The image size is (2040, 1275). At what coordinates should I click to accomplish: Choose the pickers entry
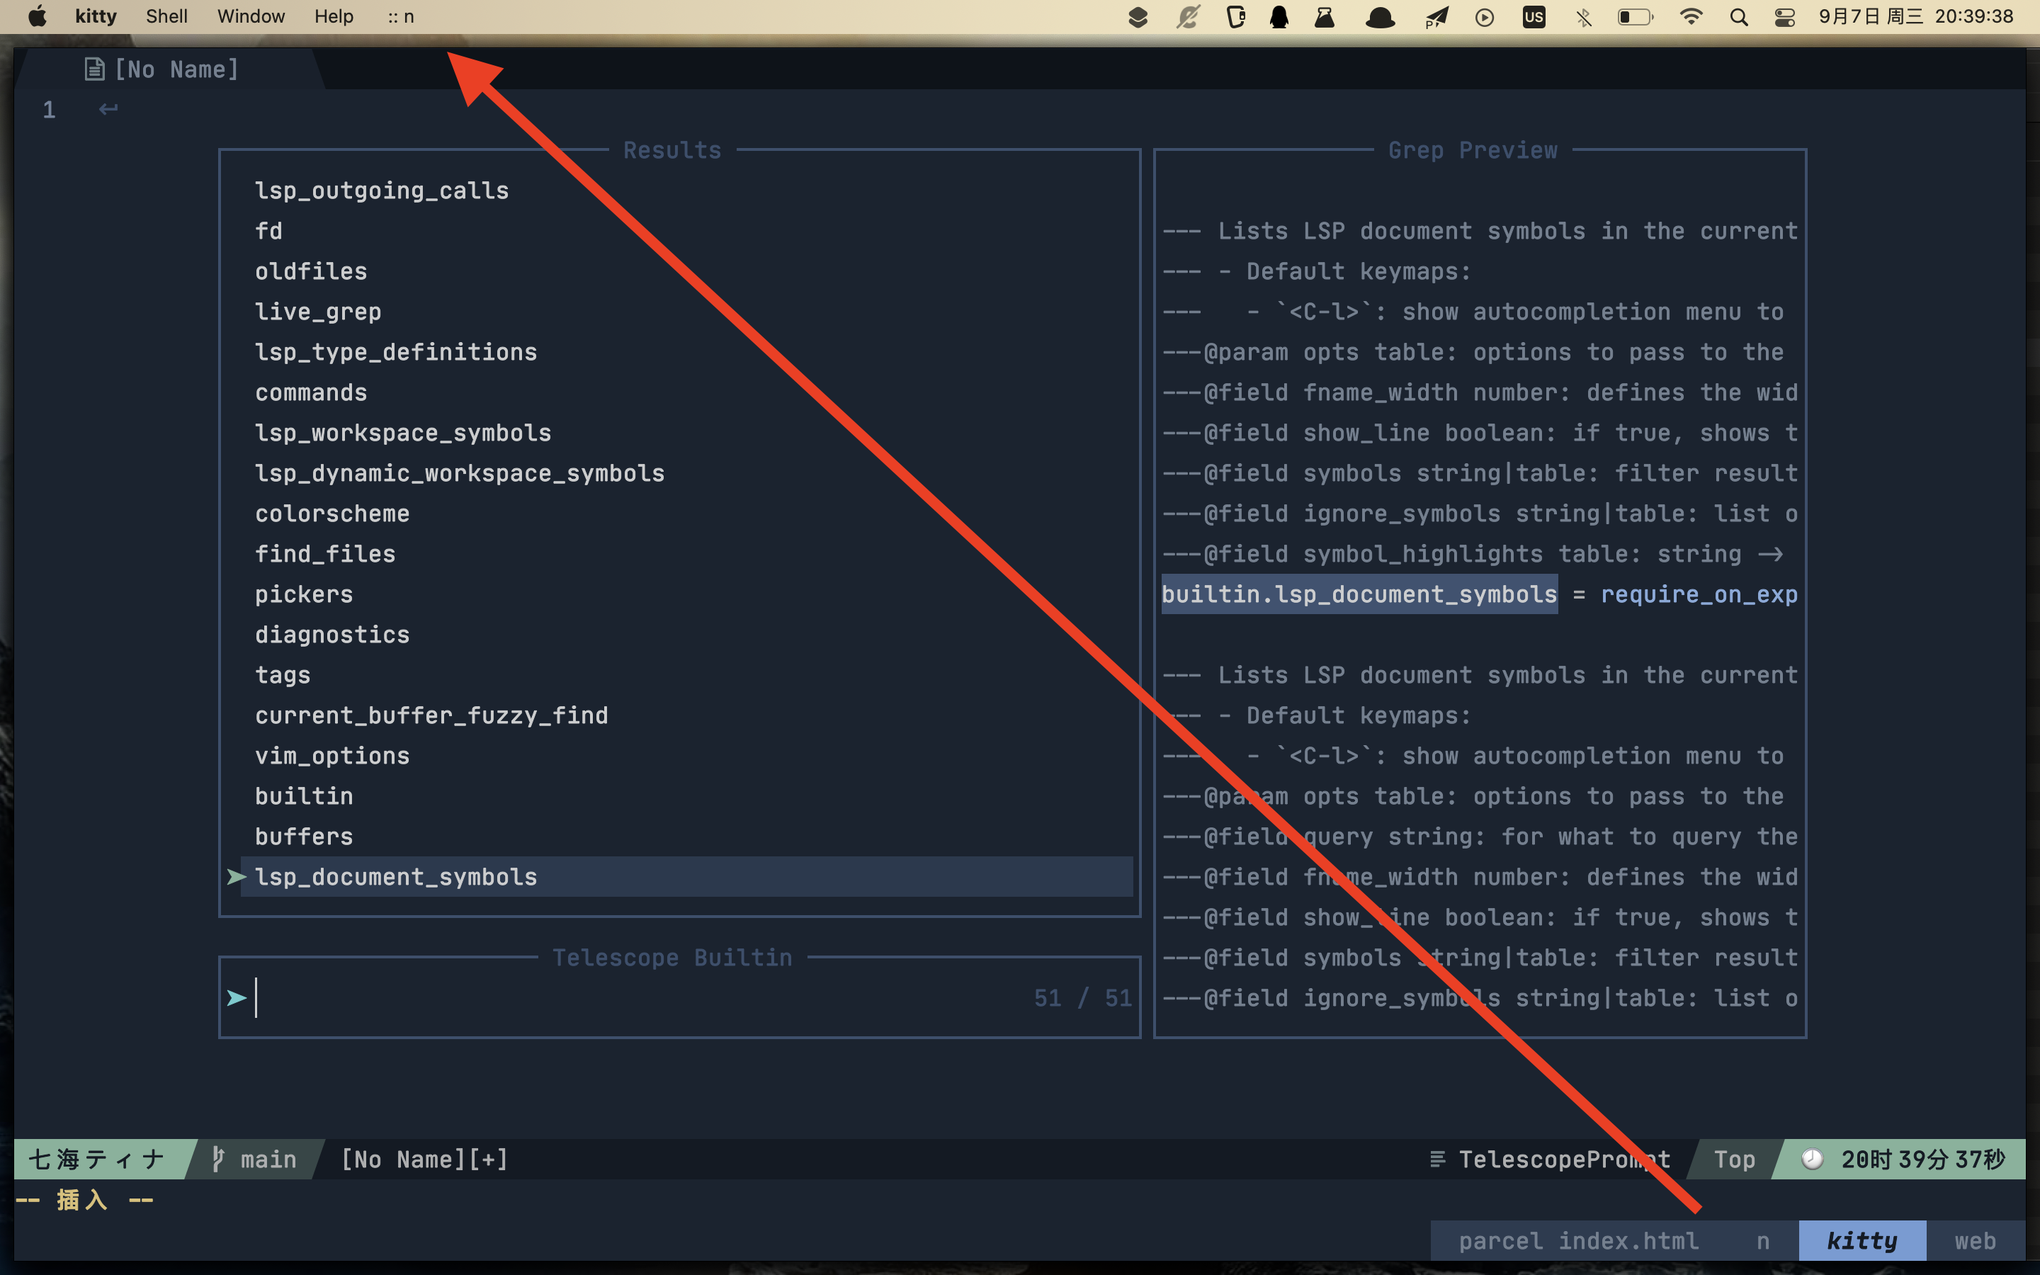coord(305,594)
